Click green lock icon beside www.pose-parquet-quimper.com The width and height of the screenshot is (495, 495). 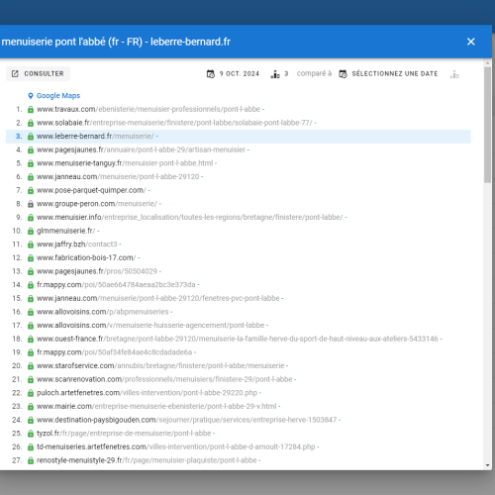pos(31,191)
